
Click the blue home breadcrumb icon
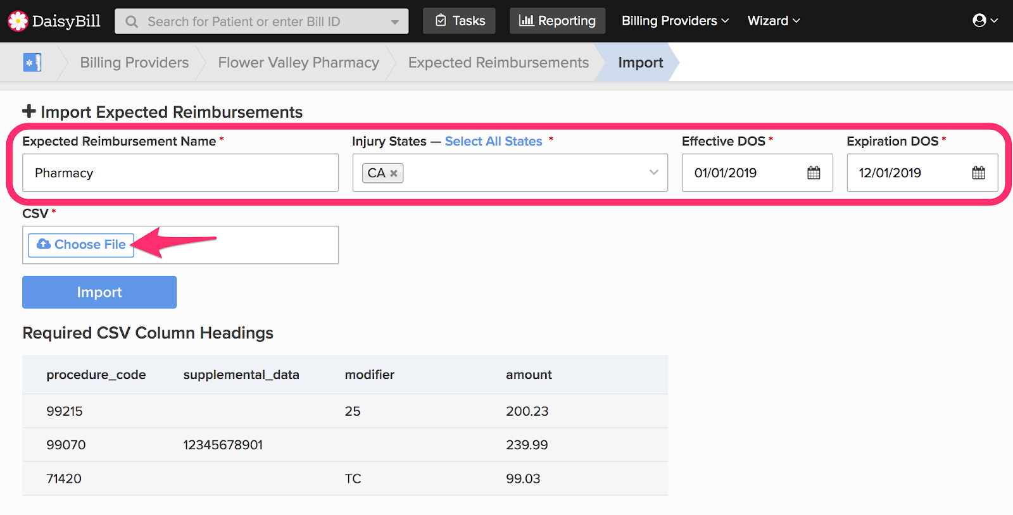[32, 62]
